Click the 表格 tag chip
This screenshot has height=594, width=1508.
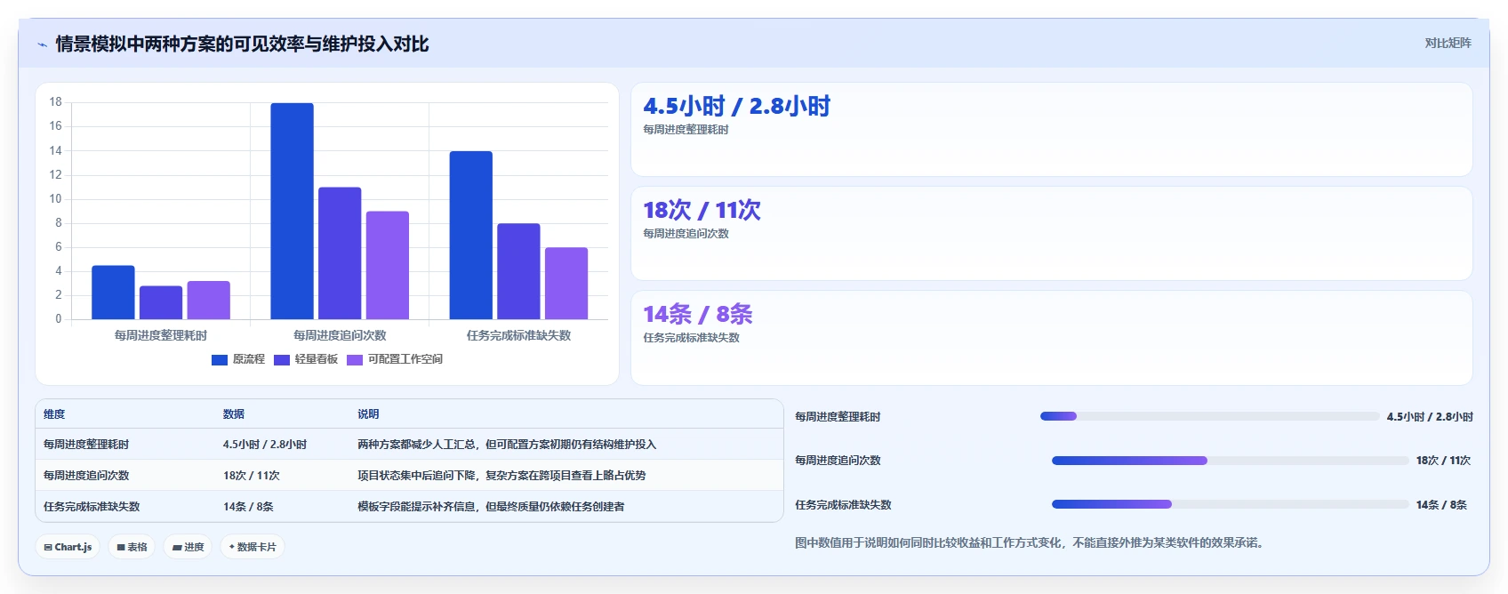tap(132, 547)
